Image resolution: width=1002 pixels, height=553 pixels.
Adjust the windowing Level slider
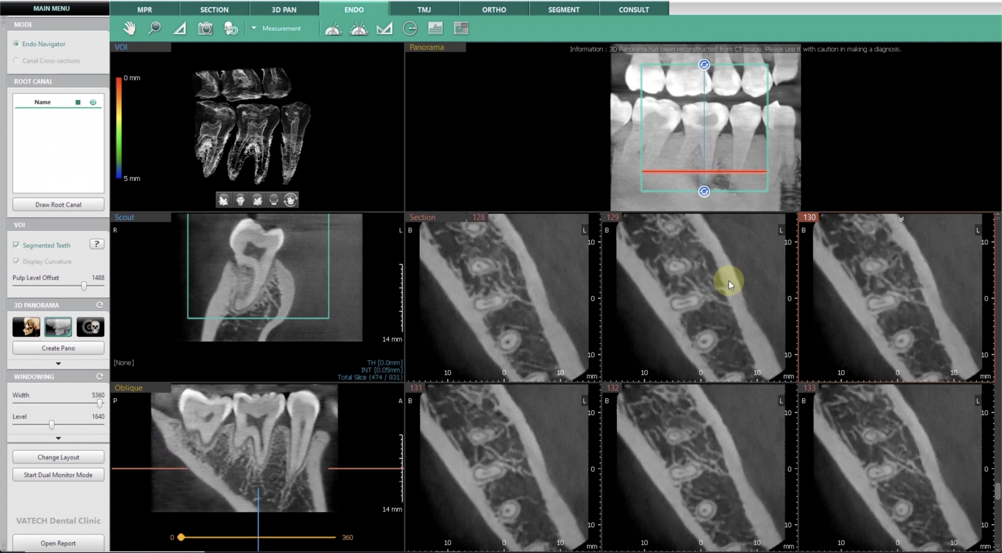[51, 425]
